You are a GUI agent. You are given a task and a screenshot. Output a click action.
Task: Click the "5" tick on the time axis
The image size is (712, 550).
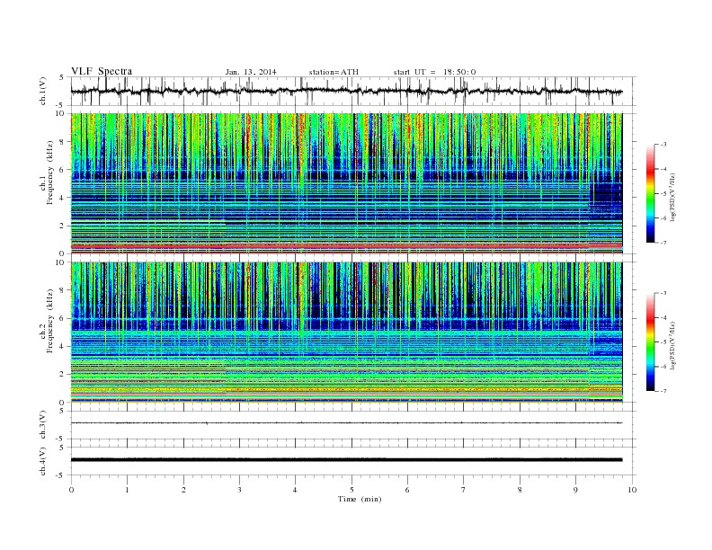point(352,490)
